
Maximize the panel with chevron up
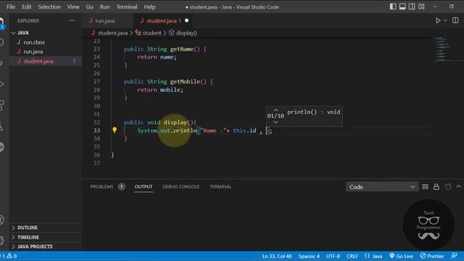pos(458,187)
